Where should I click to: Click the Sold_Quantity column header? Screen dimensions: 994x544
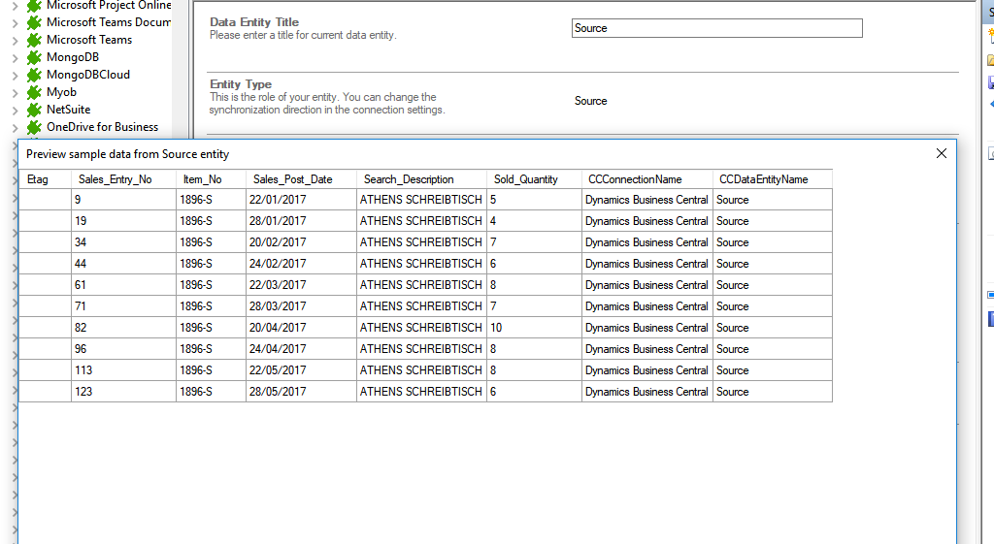click(526, 179)
